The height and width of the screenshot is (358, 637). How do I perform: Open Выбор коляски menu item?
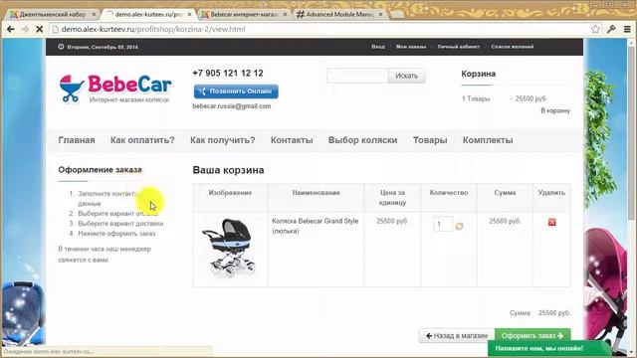(362, 140)
